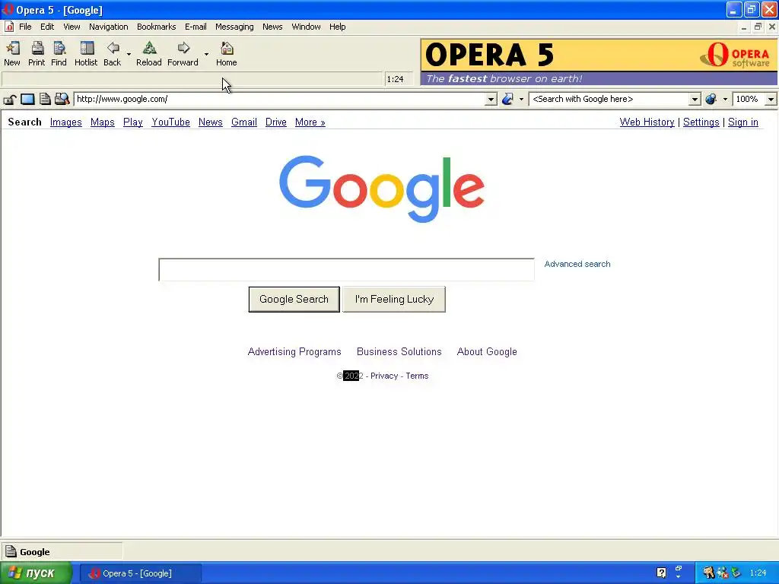Open the Web History link
Viewport: 779px width, 584px height.
point(647,122)
